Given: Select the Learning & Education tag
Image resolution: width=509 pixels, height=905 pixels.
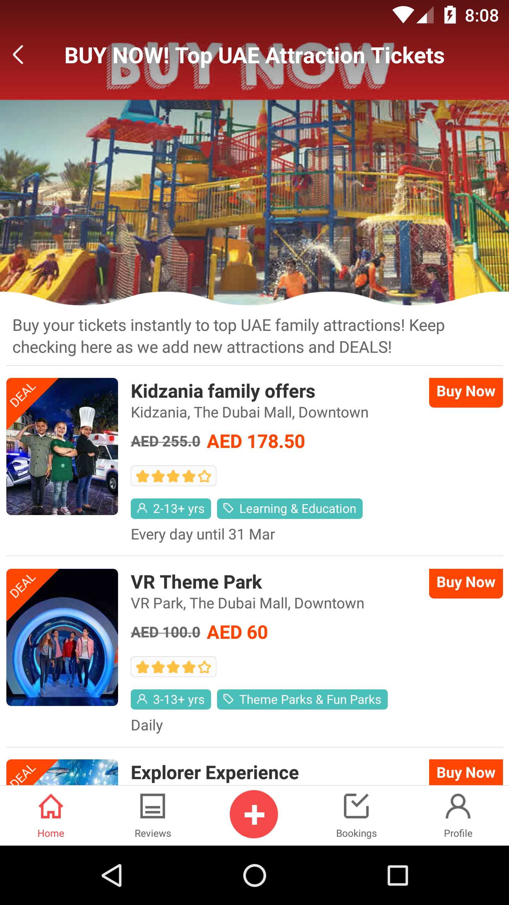Looking at the screenshot, I should click(289, 509).
